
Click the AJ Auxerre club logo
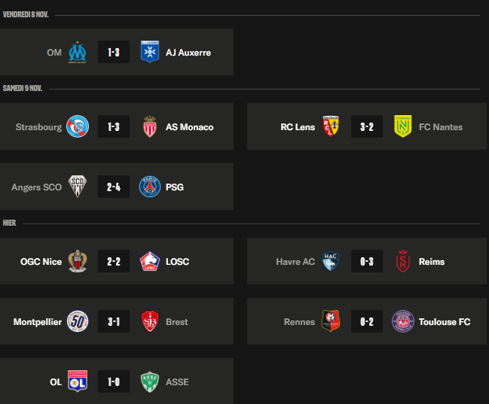tap(150, 52)
